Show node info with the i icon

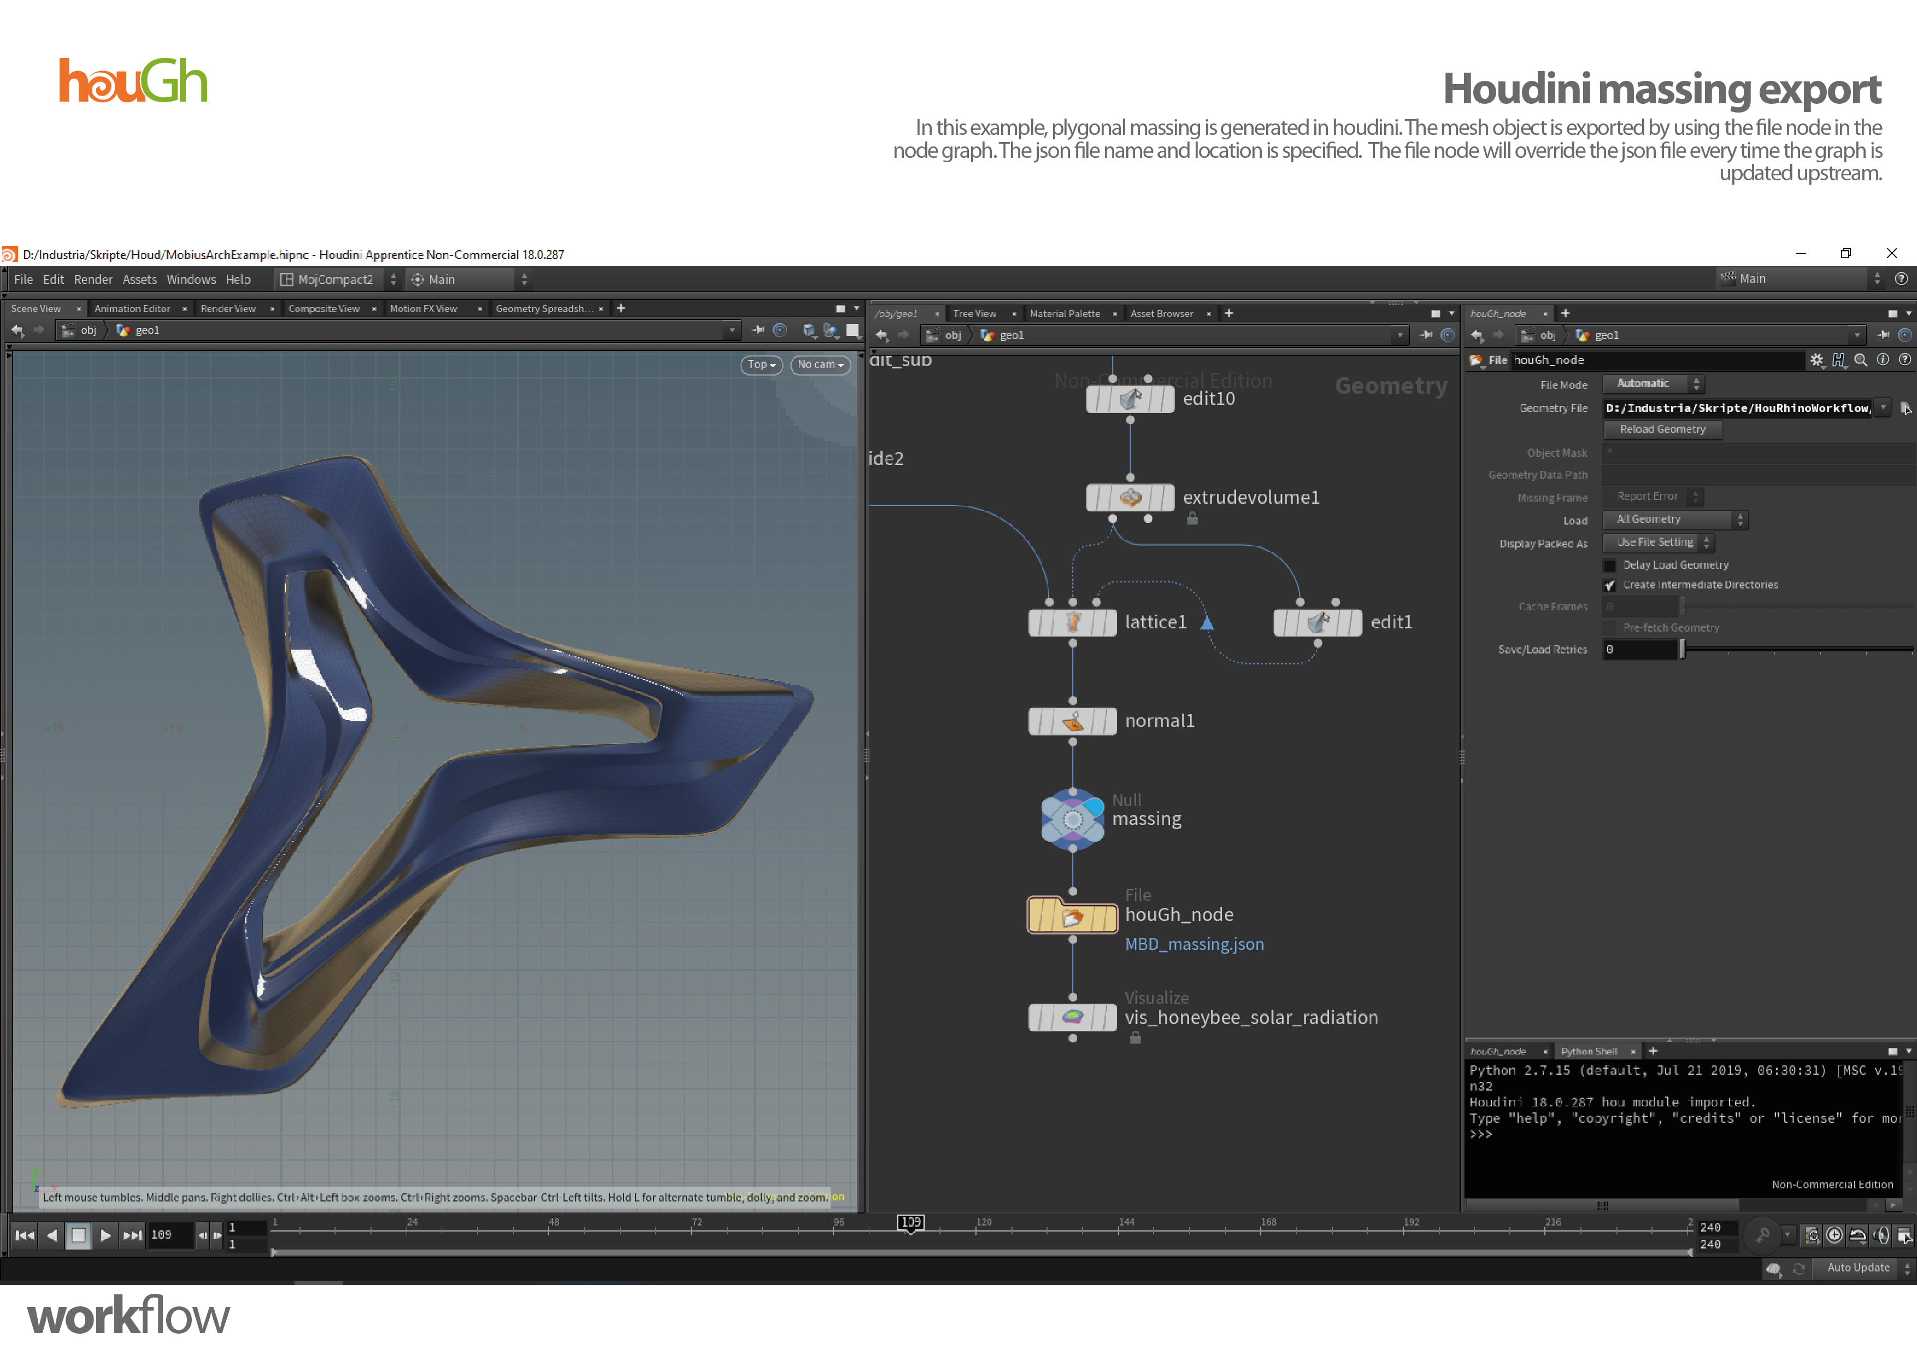[1883, 360]
